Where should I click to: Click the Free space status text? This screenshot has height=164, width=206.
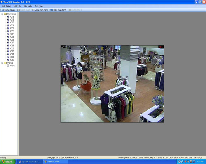[131, 157]
